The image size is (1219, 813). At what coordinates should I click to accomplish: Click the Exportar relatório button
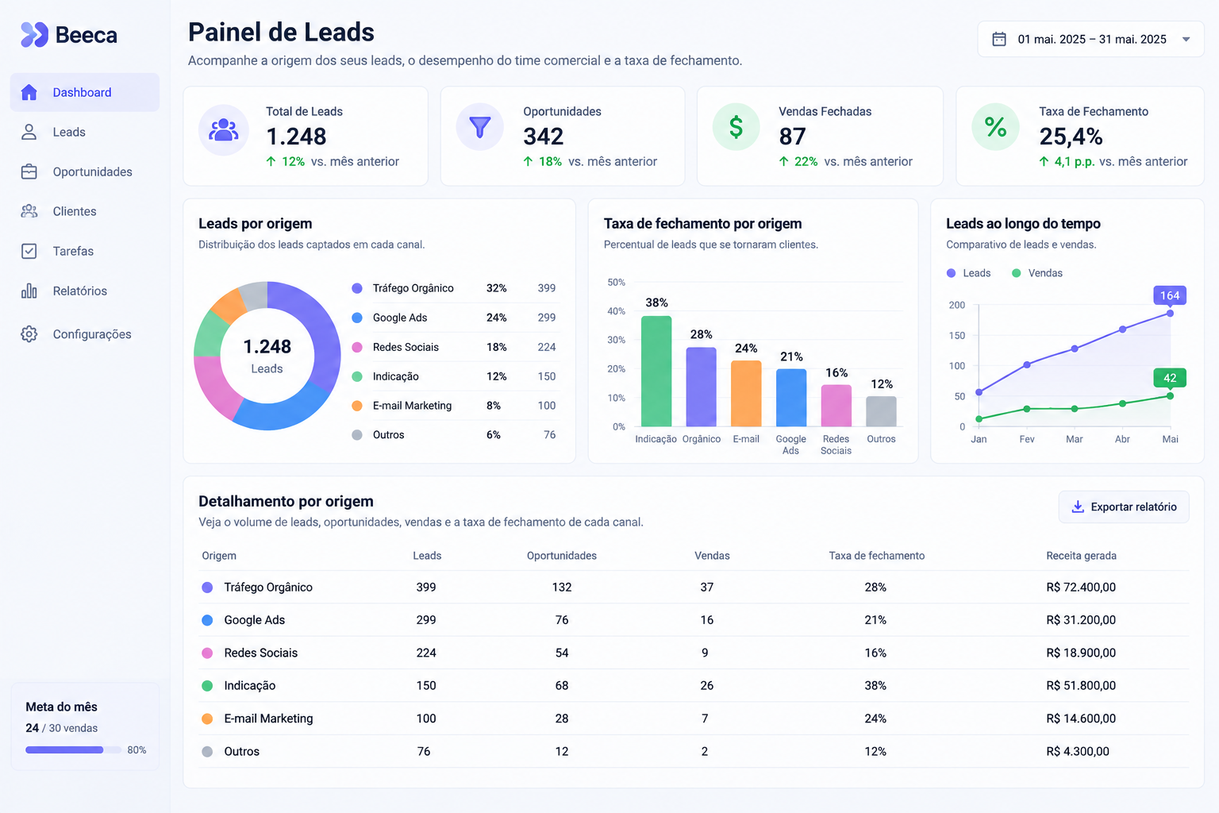click(1124, 507)
